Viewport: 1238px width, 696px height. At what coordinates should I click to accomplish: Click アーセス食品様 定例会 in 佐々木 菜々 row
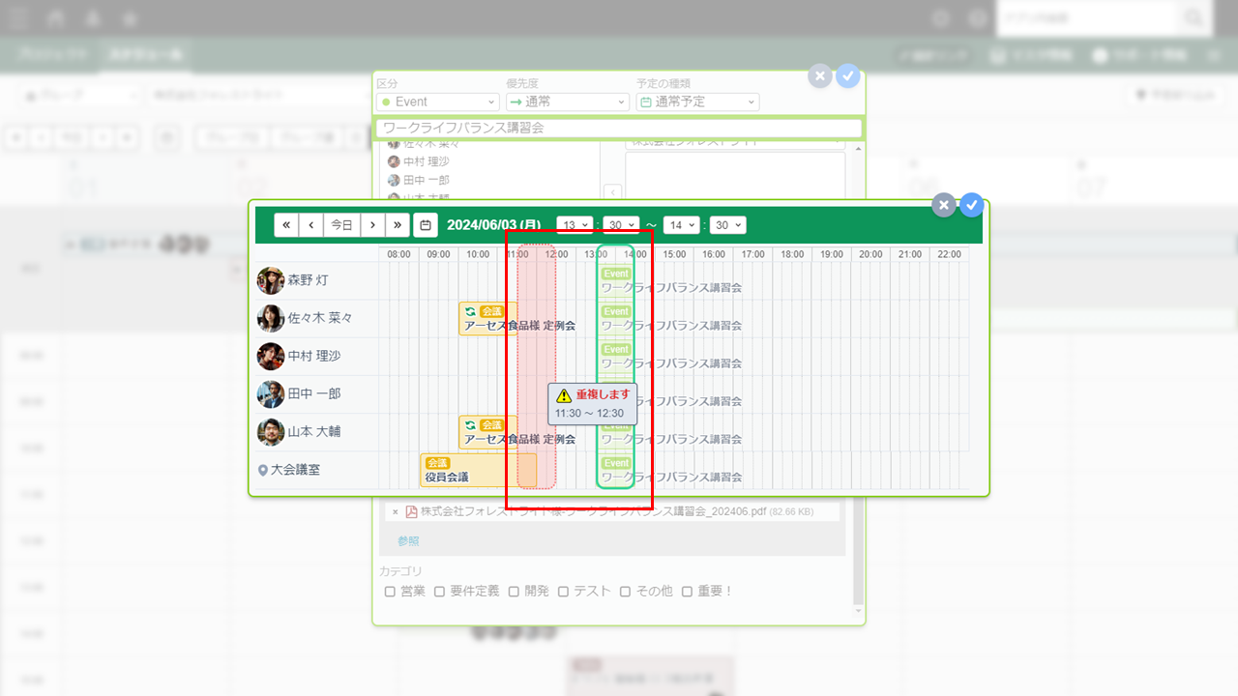(519, 326)
